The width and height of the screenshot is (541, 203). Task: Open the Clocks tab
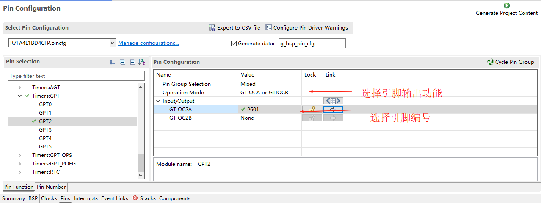tap(49, 198)
